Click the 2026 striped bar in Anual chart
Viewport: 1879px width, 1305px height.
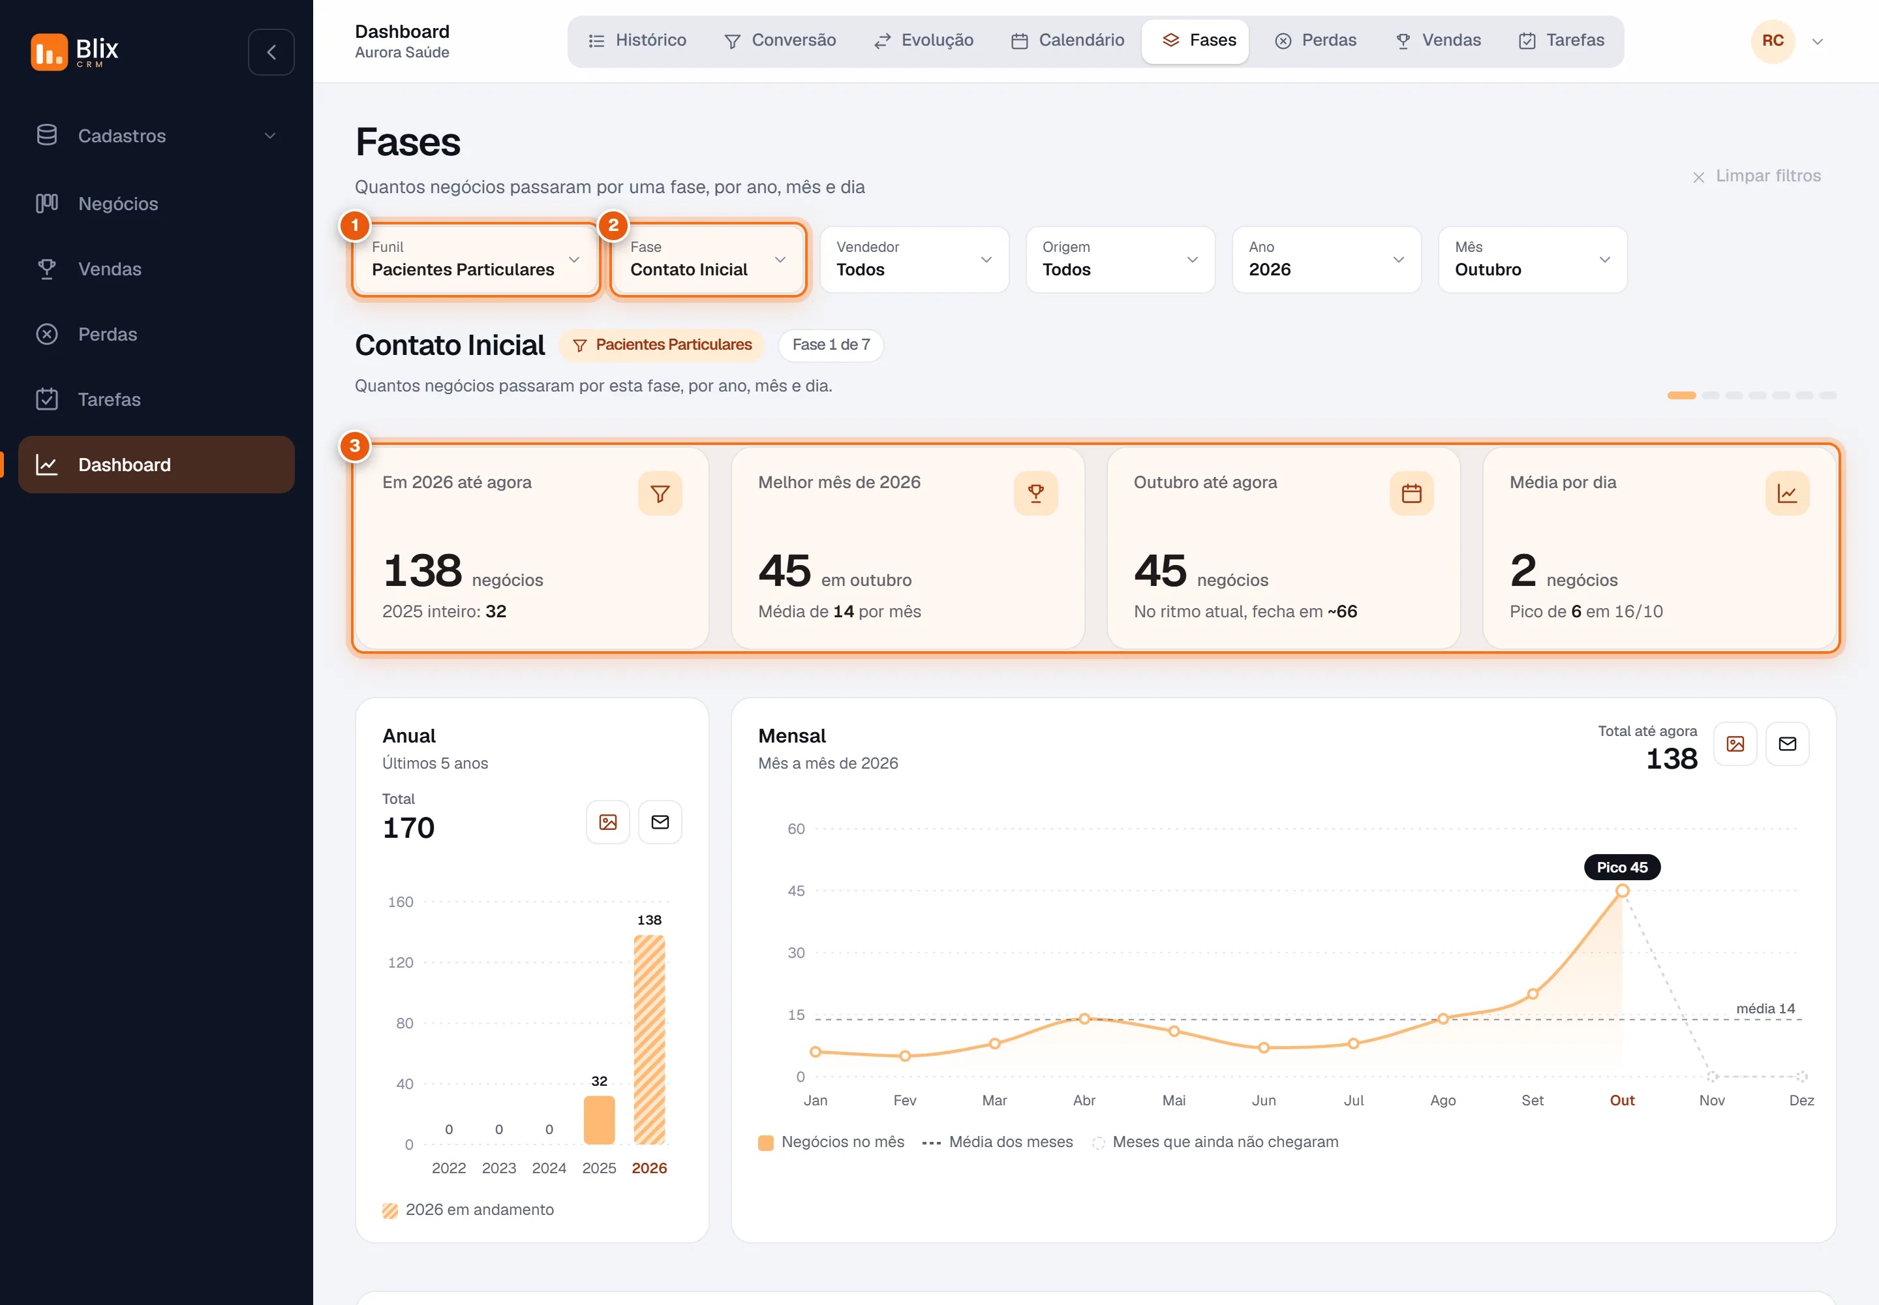(649, 1039)
